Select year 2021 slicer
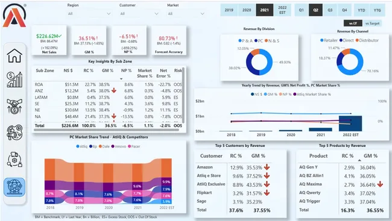Viewport: 392px width, 221px height. click(x=264, y=10)
